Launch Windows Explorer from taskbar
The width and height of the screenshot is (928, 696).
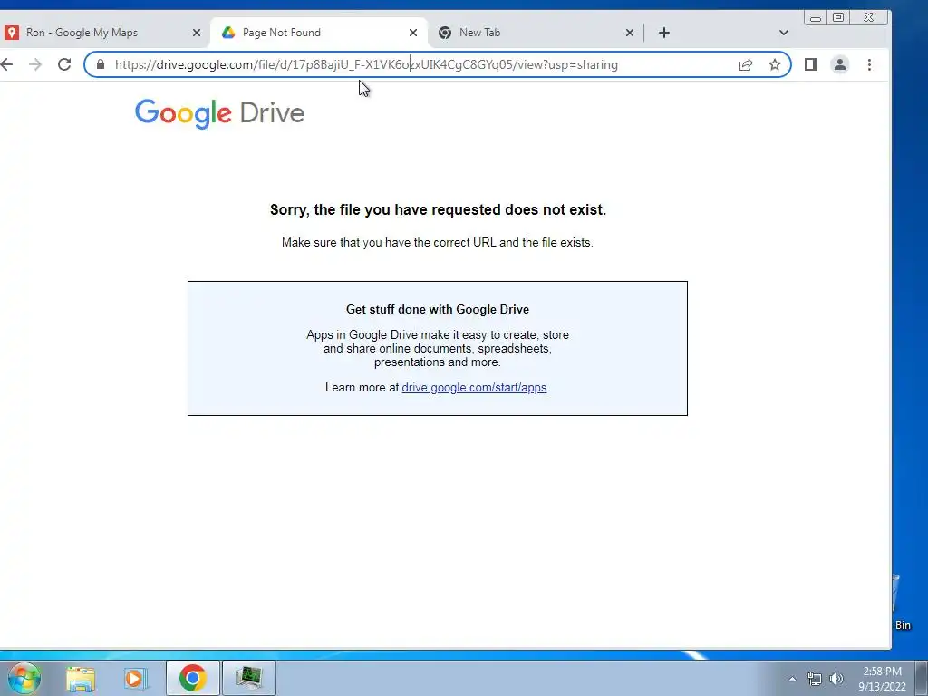(81, 678)
